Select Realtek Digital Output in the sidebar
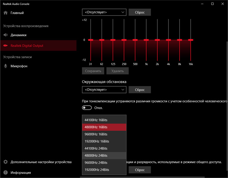Screen dimensions: 228x178 38,46
